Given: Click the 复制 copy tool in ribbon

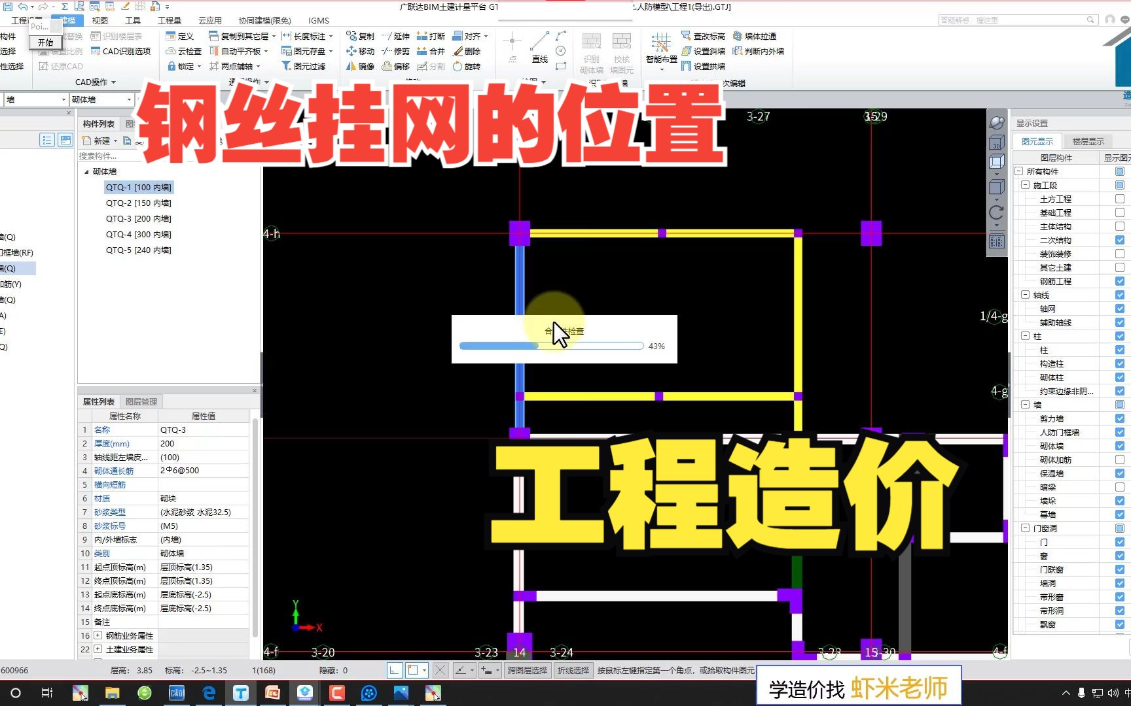Looking at the screenshot, I should [360, 36].
